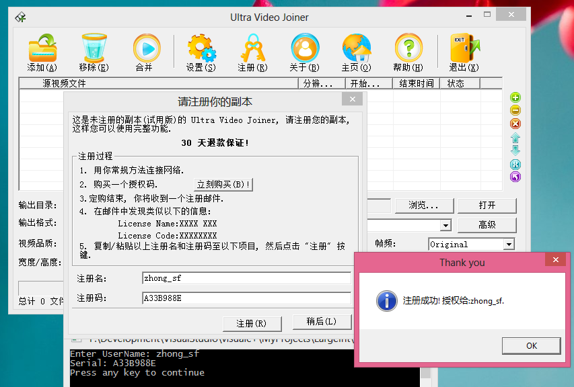Click the 开始... column header
The width and height of the screenshot is (574, 387).
tap(369, 84)
